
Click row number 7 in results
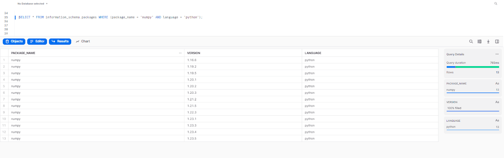point(4,99)
